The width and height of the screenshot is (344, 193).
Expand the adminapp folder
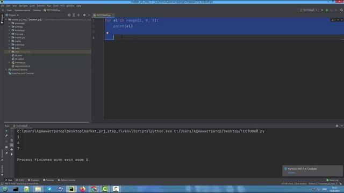10,23
